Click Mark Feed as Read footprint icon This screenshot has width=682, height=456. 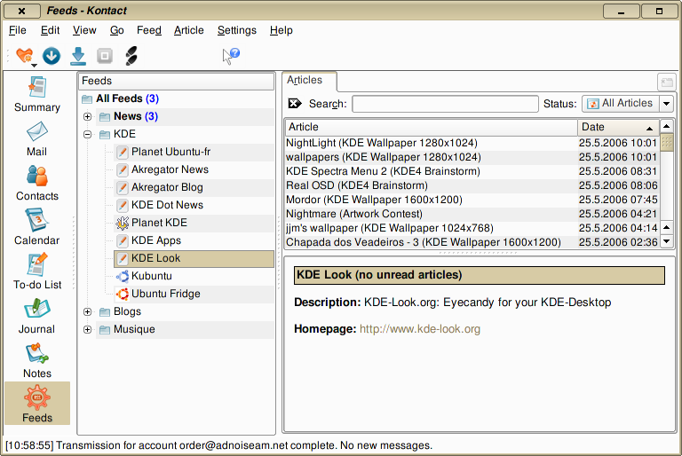point(131,56)
